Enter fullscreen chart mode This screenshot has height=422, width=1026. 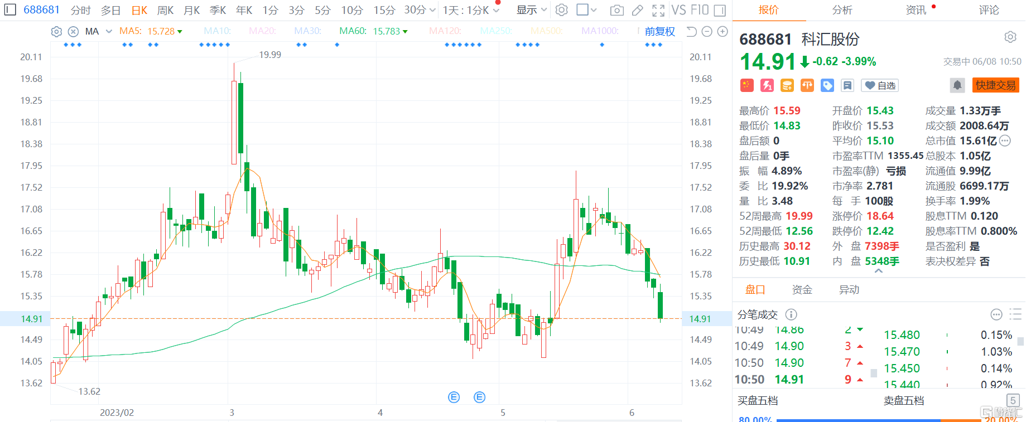pos(658,10)
